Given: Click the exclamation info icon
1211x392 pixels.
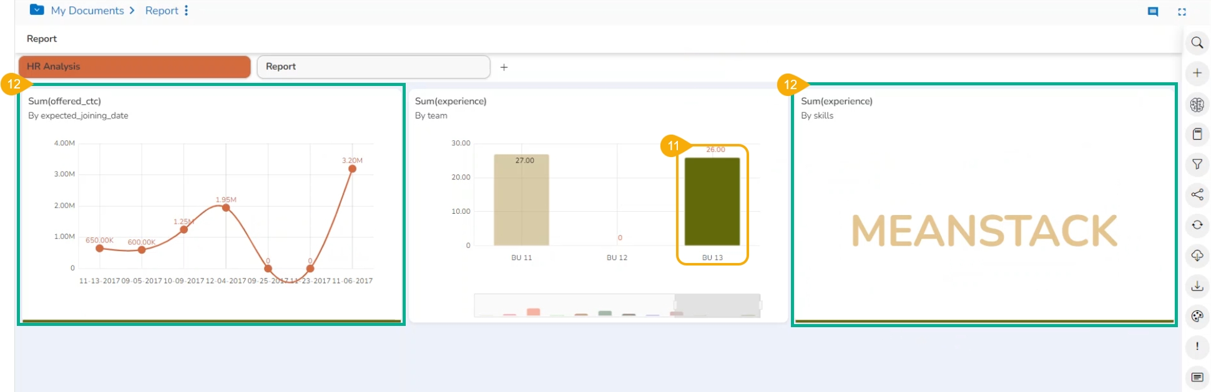Looking at the screenshot, I should (x=1197, y=347).
